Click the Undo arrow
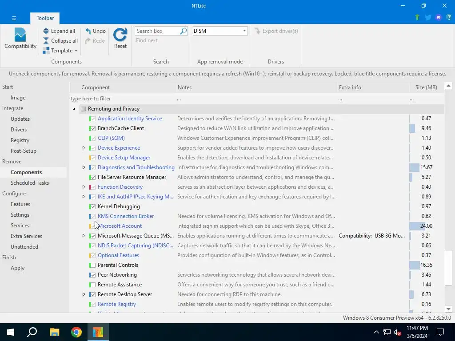Viewport: 455px width, 341px height. click(88, 31)
